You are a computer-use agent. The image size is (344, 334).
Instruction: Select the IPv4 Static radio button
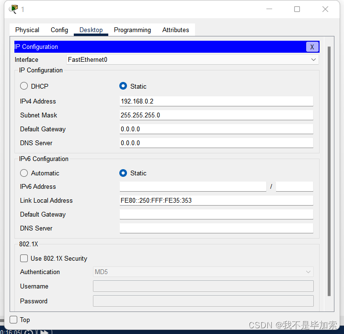coord(123,86)
